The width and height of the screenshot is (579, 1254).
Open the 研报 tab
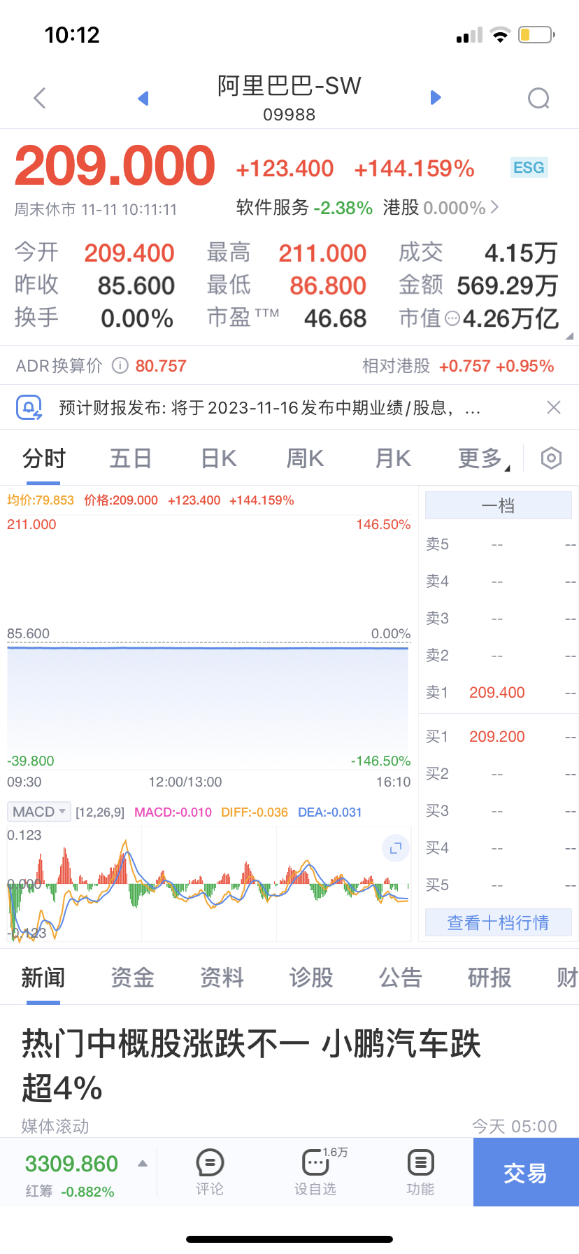click(489, 978)
